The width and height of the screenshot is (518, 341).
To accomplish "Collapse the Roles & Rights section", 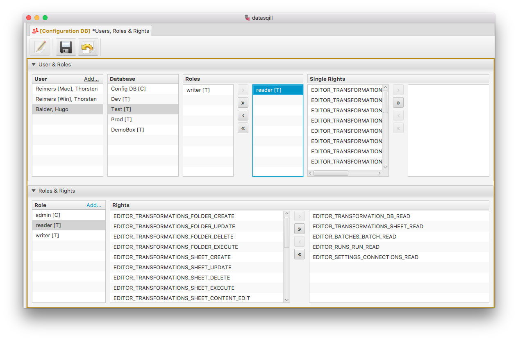I will [34, 191].
